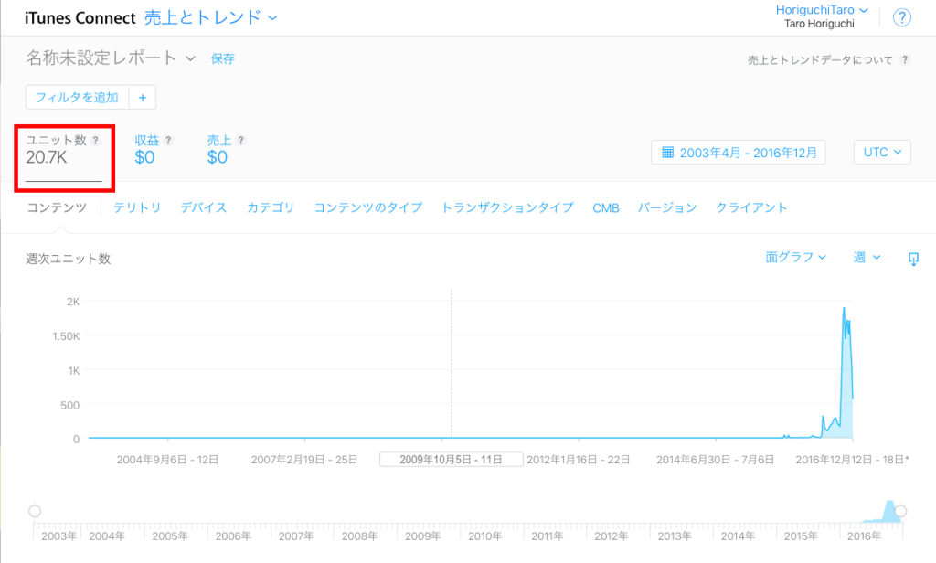Screen dimensions: 936x563
Task: Expand the HoriguchiTaro account menu
Action: pos(822,10)
